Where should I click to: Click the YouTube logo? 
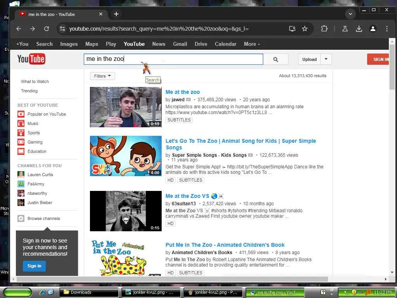pos(31,59)
